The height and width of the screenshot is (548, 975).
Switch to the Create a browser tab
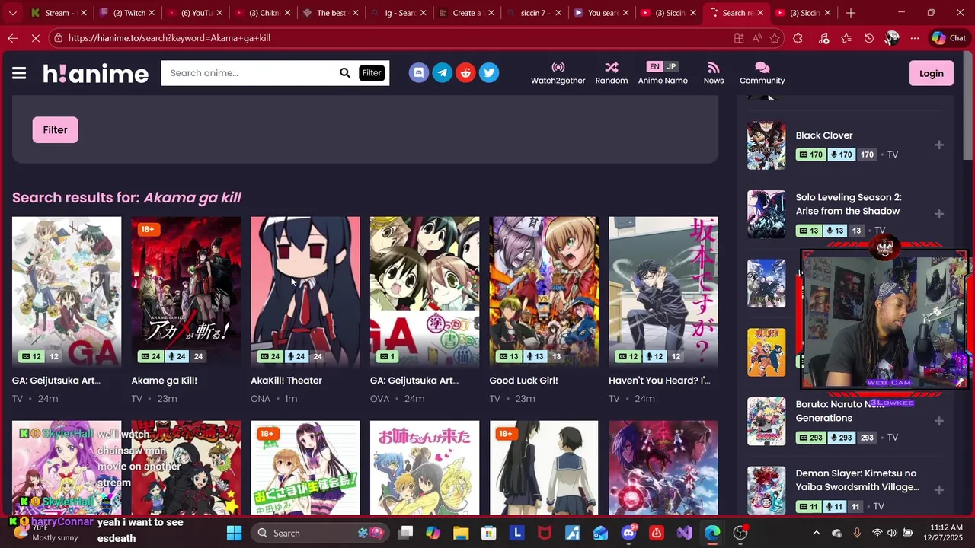[x=466, y=13]
